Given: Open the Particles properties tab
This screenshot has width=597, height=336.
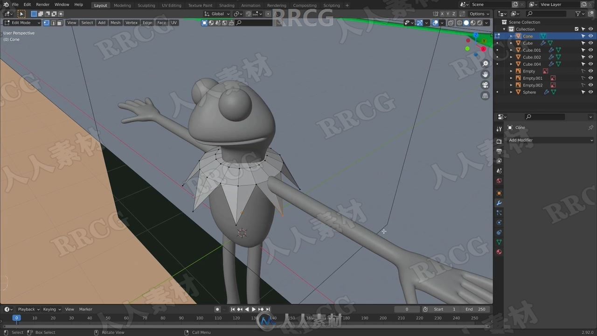Looking at the screenshot, I should point(499,213).
